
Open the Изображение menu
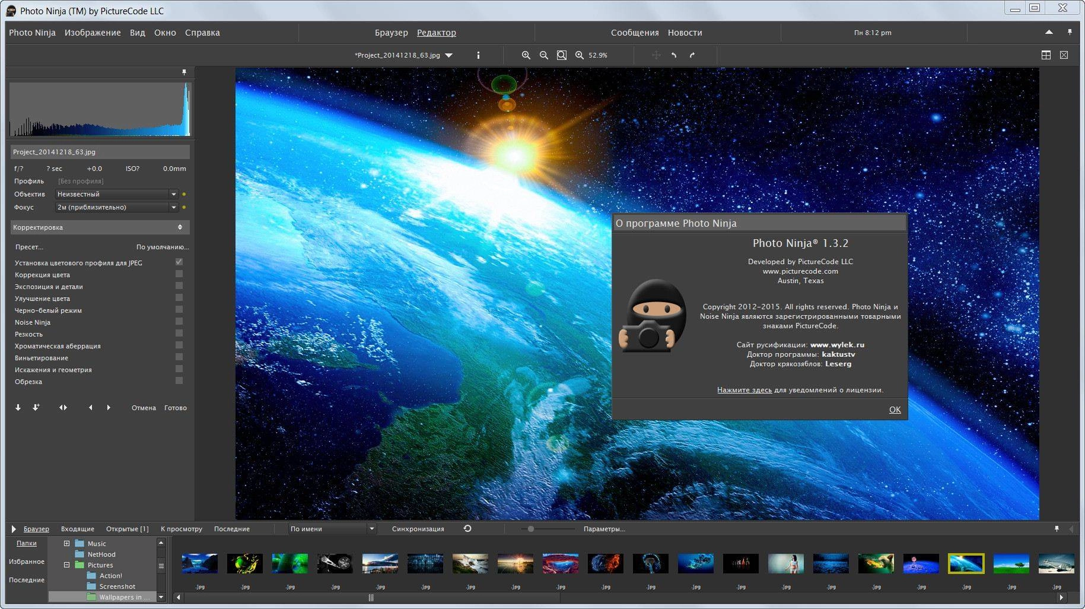(93, 33)
